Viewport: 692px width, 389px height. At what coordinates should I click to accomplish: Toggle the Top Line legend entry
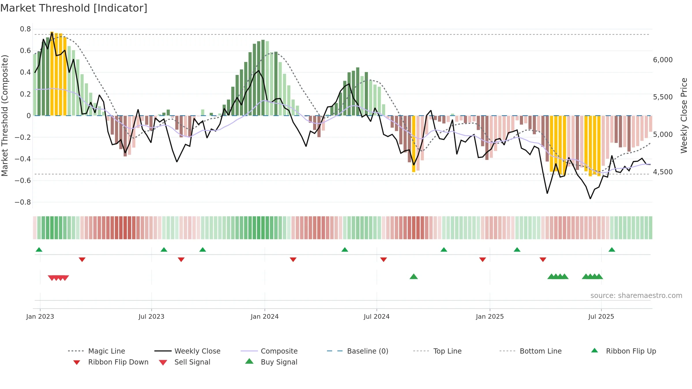(x=437, y=351)
